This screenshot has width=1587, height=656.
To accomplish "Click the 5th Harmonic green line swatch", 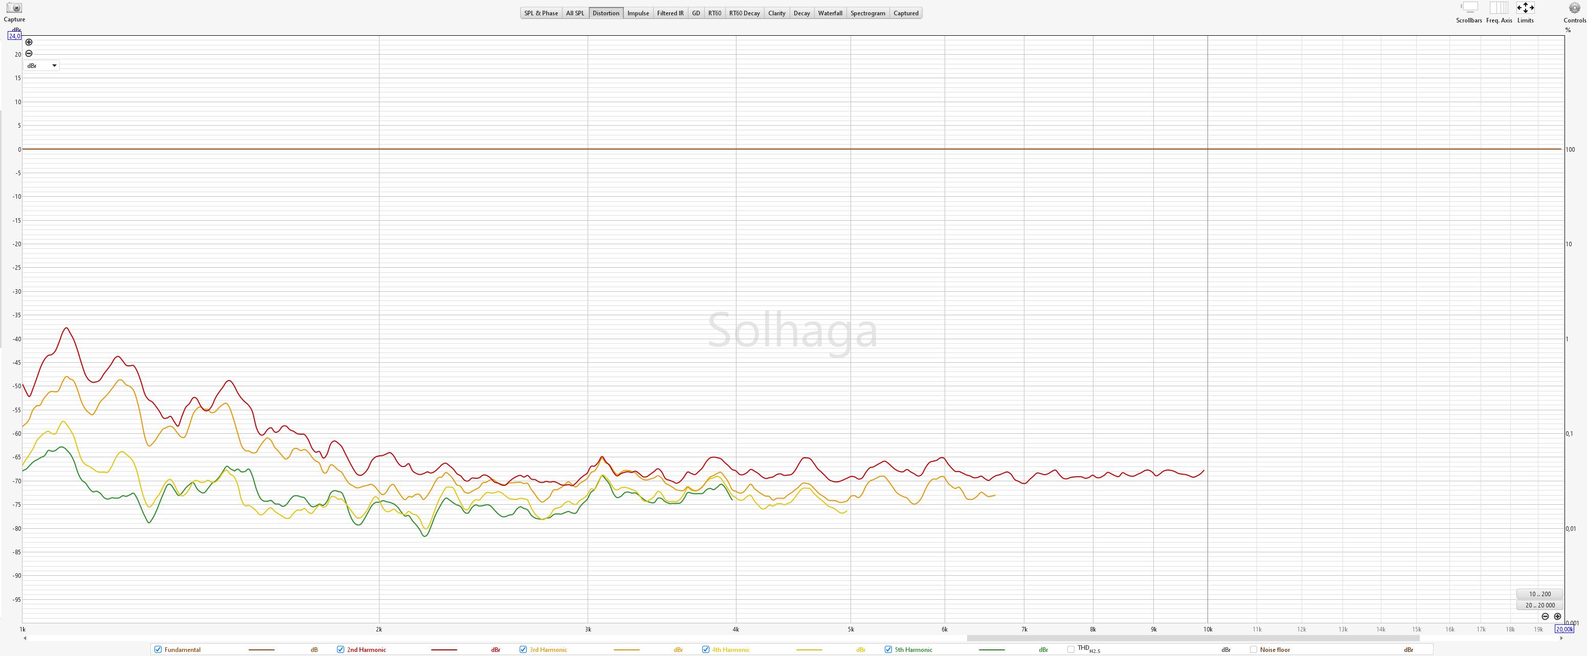I will [x=991, y=650].
